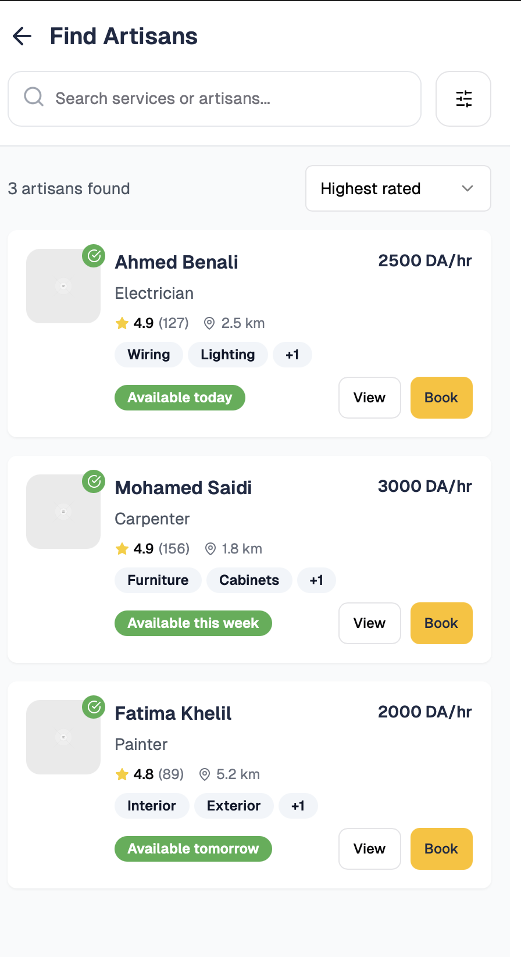Click location pin next to 2.5 km
The image size is (521, 957).
click(x=209, y=323)
